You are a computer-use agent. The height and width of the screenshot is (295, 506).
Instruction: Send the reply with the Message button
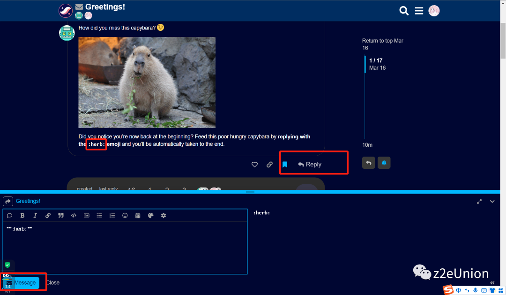(x=21, y=283)
